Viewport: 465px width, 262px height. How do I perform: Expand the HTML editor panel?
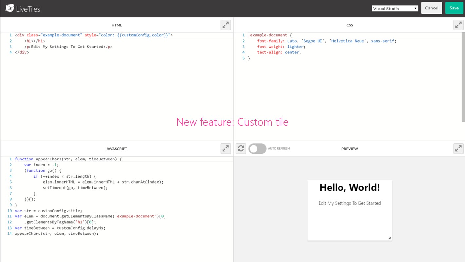click(225, 25)
